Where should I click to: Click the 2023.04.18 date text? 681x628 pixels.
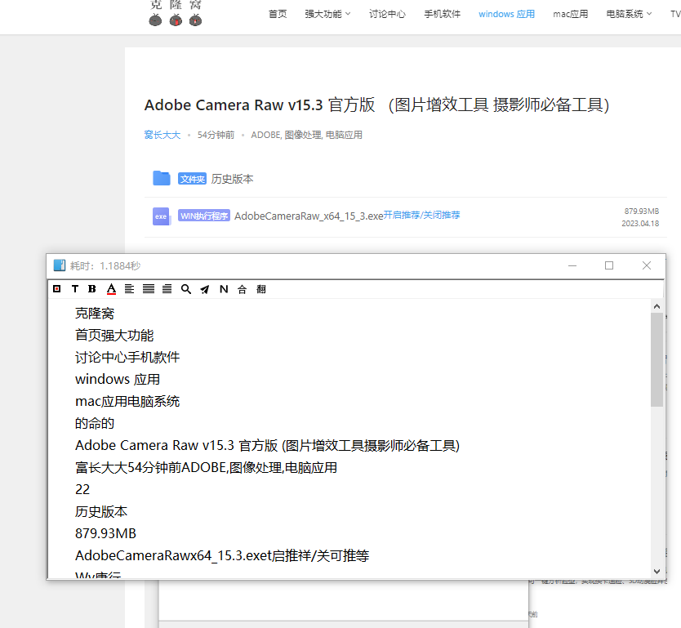tap(640, 224)
